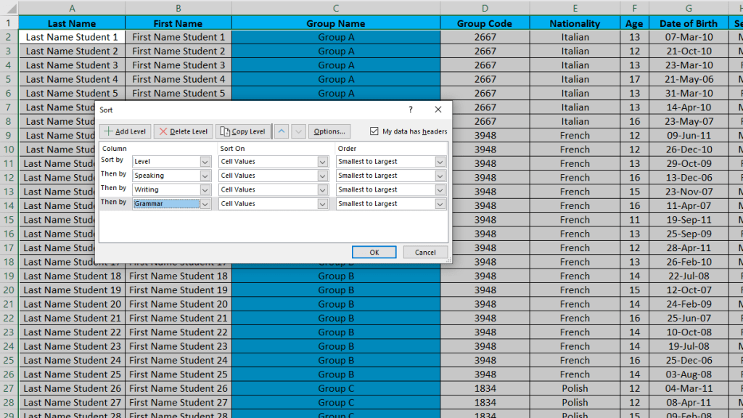Expand the Speaking column dropdown
Image resolution: width=743 pixels, height=418 pixels.
coord(205,176)
